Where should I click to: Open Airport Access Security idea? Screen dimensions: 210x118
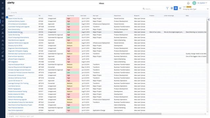15,19
